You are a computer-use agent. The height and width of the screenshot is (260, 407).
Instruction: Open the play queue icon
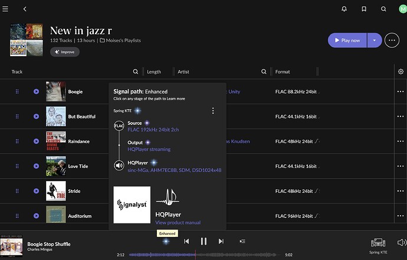pos(242,241)
